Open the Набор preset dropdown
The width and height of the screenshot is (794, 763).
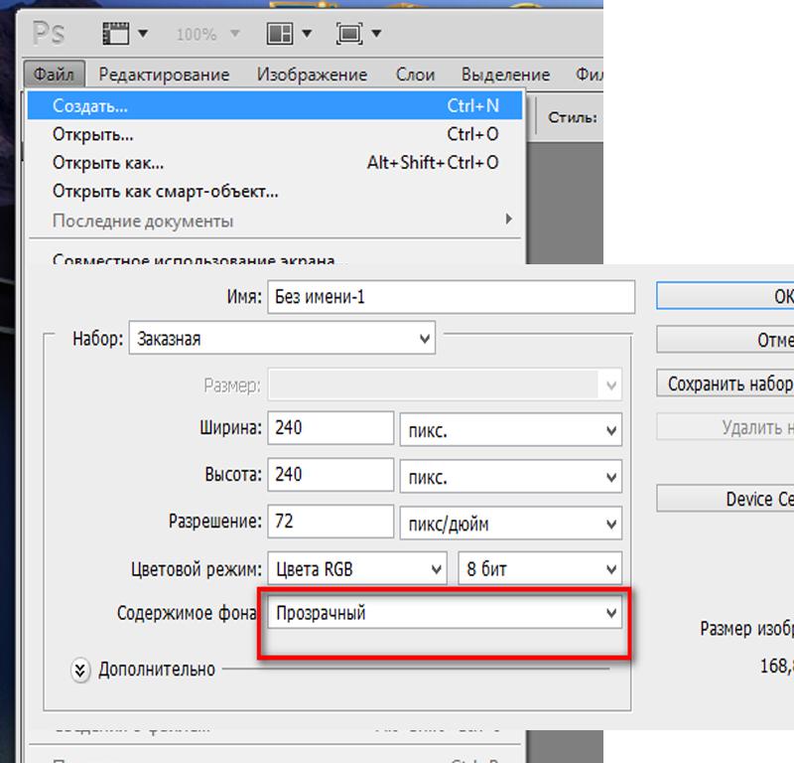[282, 338]
